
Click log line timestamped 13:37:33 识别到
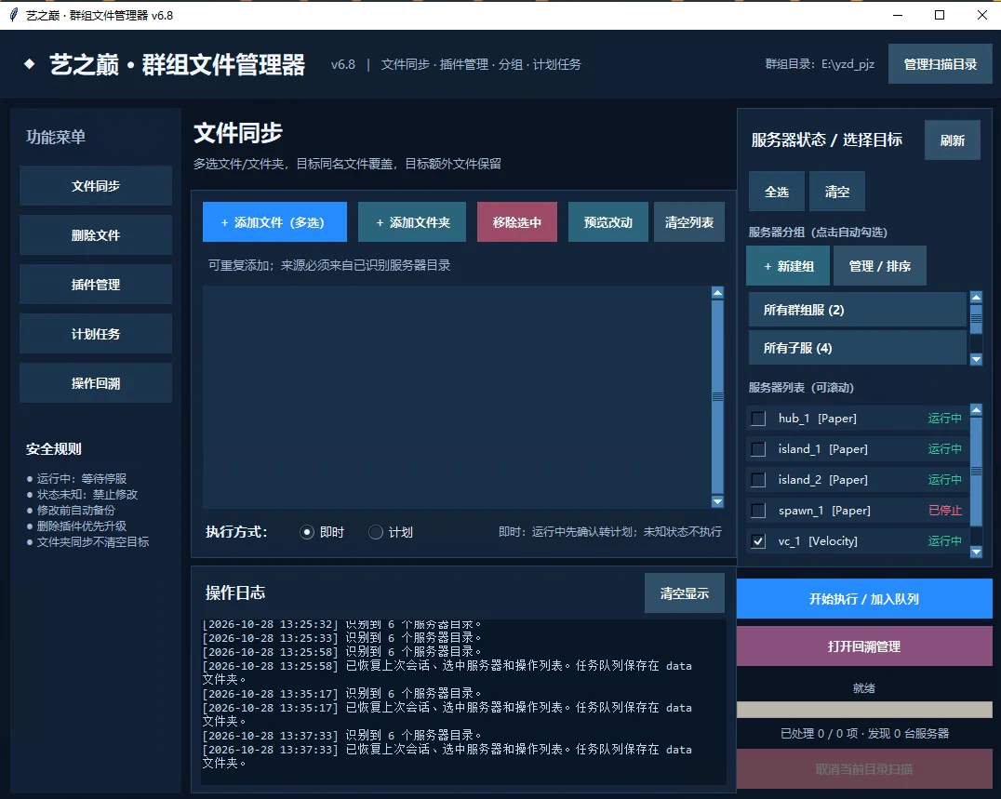tap(341, 735)
